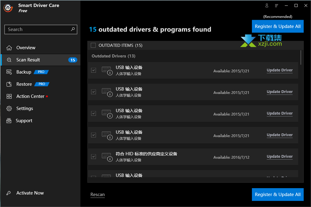Click Update Driver for the 2016/7/12 HID device
This screenshot has height=207, width=311.
click(280, 157)
